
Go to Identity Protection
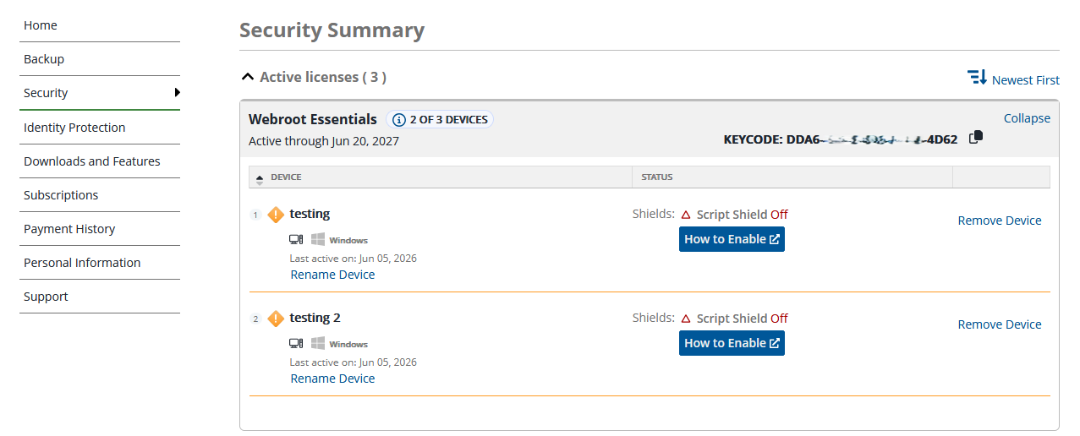tap(74, 128)
